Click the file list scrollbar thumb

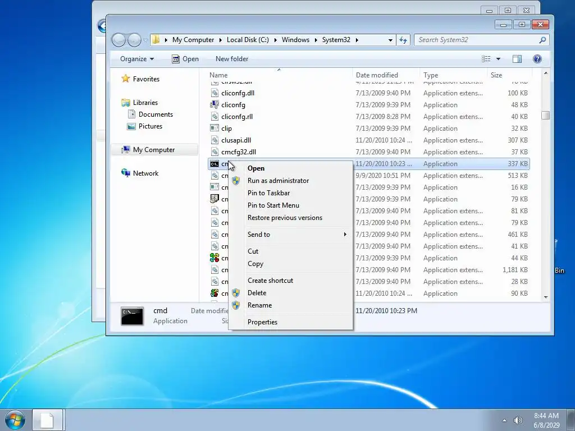tap(546, 116)
